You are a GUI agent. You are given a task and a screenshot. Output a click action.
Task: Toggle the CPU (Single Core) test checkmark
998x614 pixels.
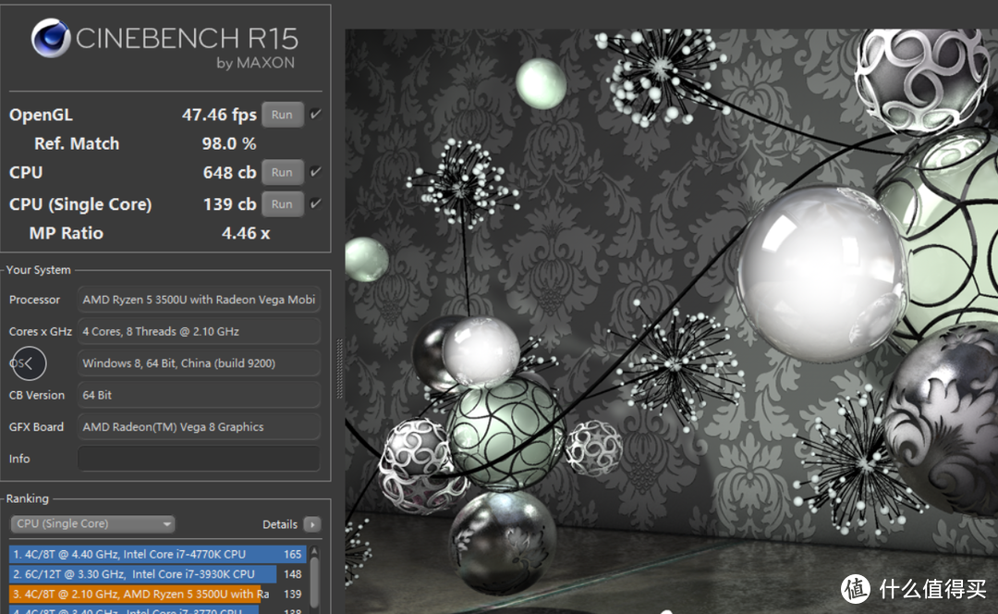tap(316, 203)
